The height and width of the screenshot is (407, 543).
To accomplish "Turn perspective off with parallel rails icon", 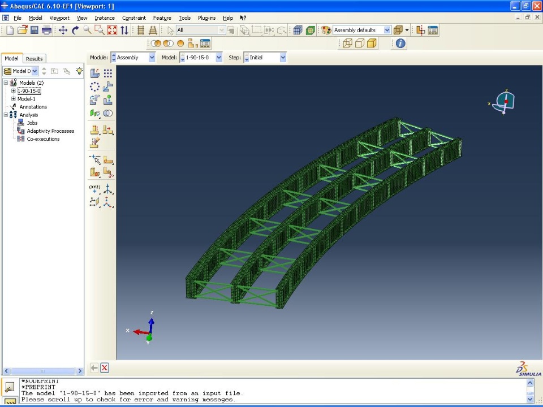I will (x=141, y=31).
